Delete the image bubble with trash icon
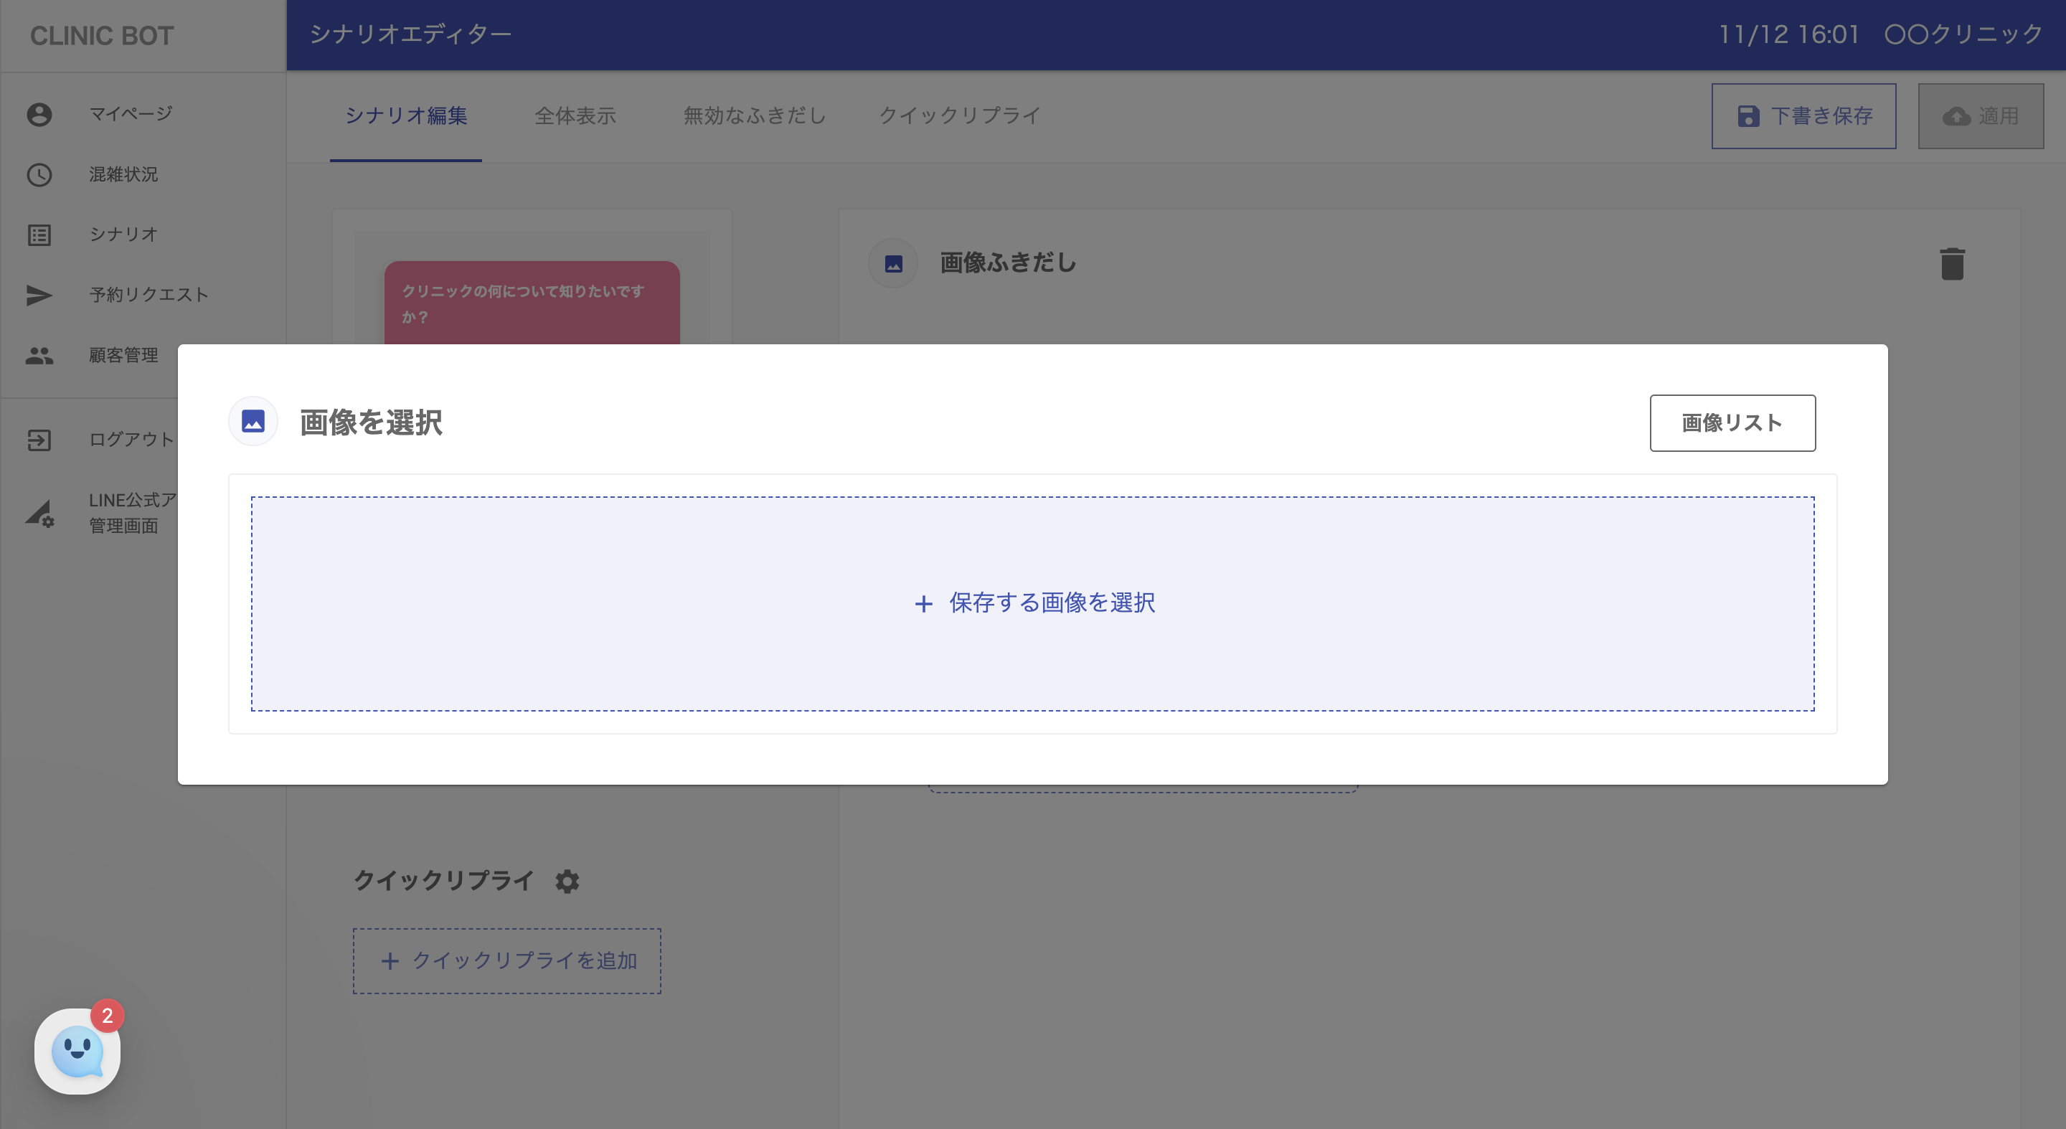Image resolution: width=2066 pixels, height=1129 pixels. pos(1952,264)
